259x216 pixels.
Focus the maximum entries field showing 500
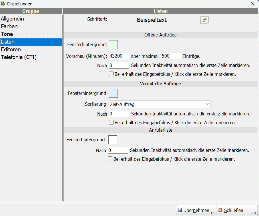coord(171,56)
